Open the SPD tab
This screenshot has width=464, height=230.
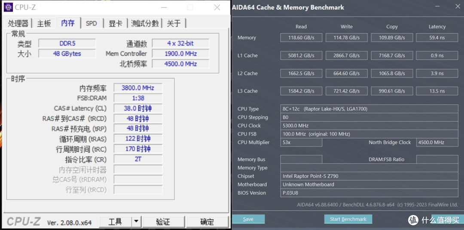tap(92, 23)
